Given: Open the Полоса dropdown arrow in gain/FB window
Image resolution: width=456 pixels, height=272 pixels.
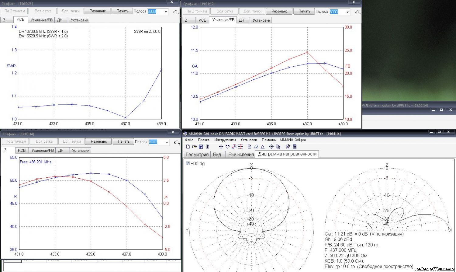Looking at the screenshot, I should (x=347, y=12).
